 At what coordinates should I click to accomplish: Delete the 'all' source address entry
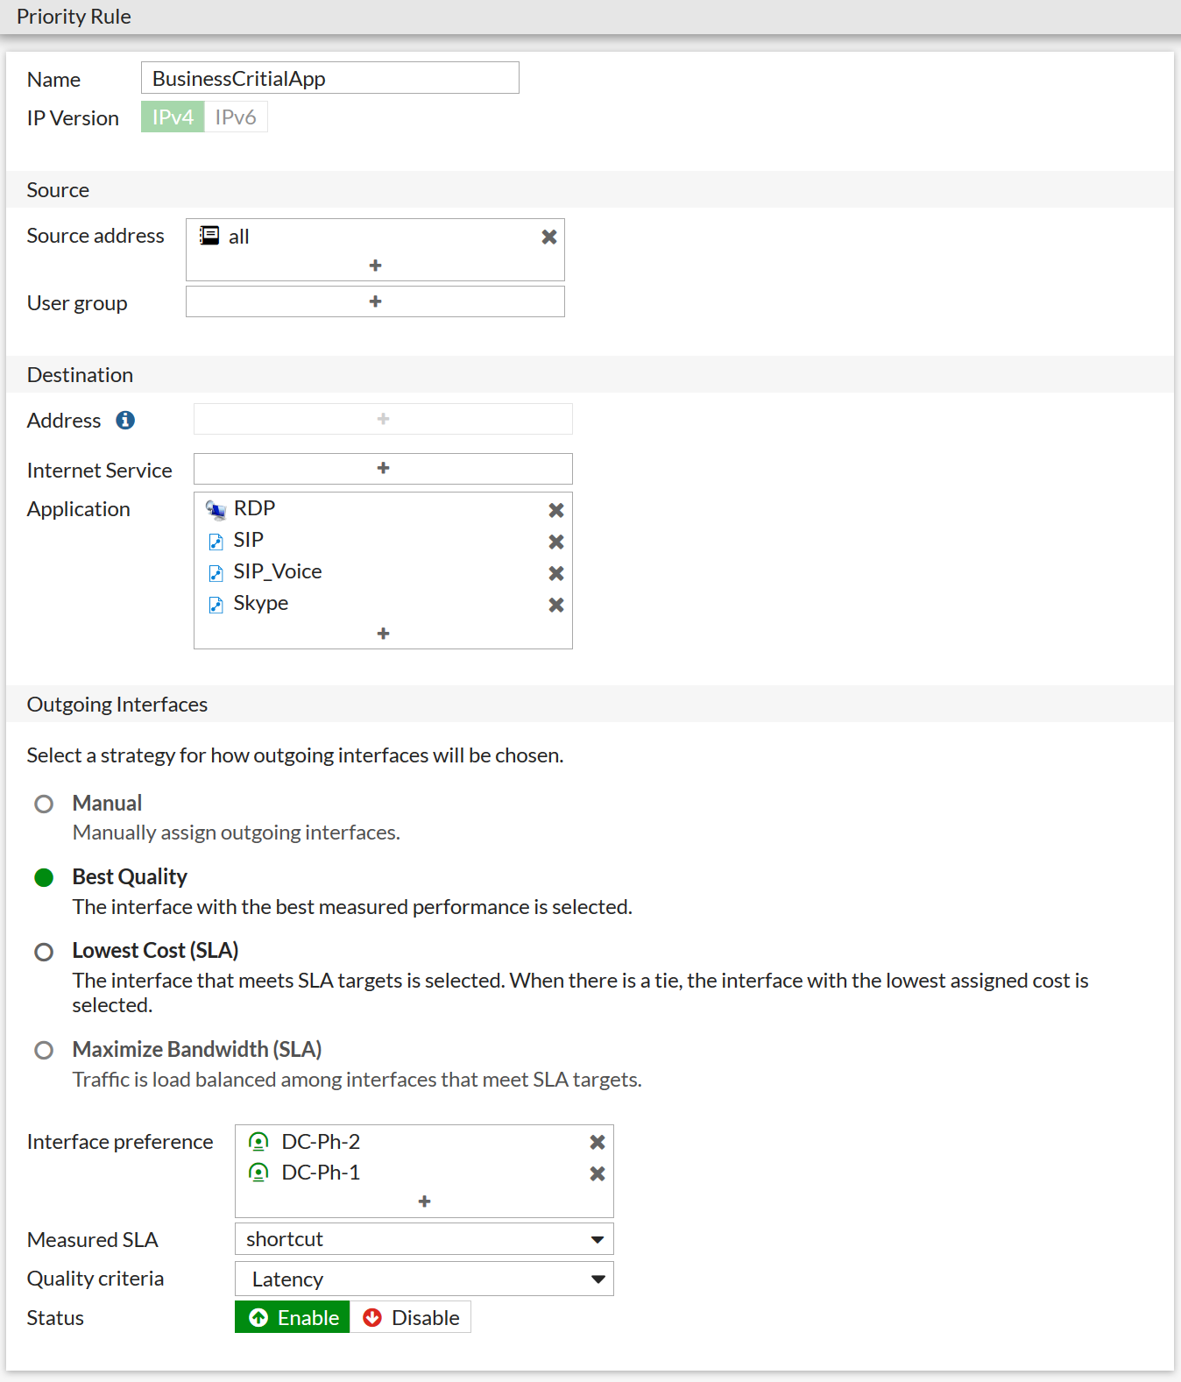pyautogui.click(x=549, y=237)
